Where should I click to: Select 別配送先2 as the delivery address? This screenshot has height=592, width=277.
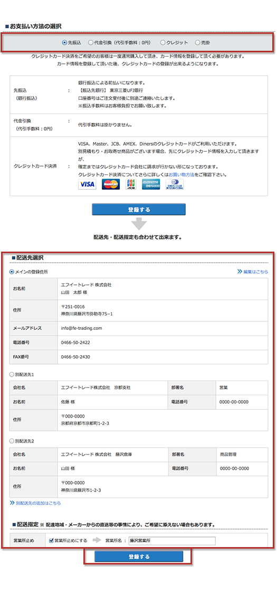(x=12, y=441)
